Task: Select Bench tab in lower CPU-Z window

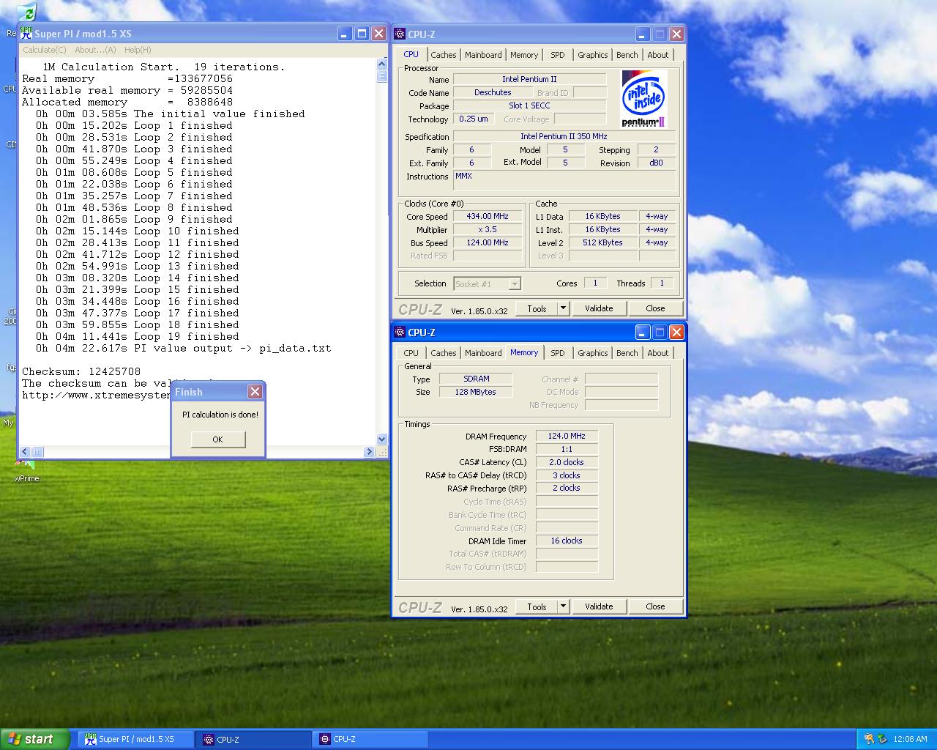Action: pos(627,353)
